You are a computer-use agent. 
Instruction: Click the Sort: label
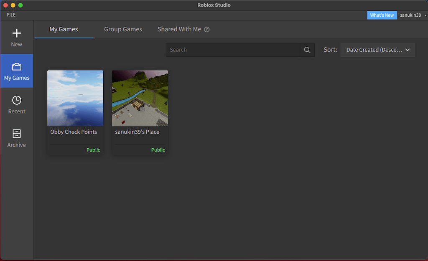coord(330,50)
